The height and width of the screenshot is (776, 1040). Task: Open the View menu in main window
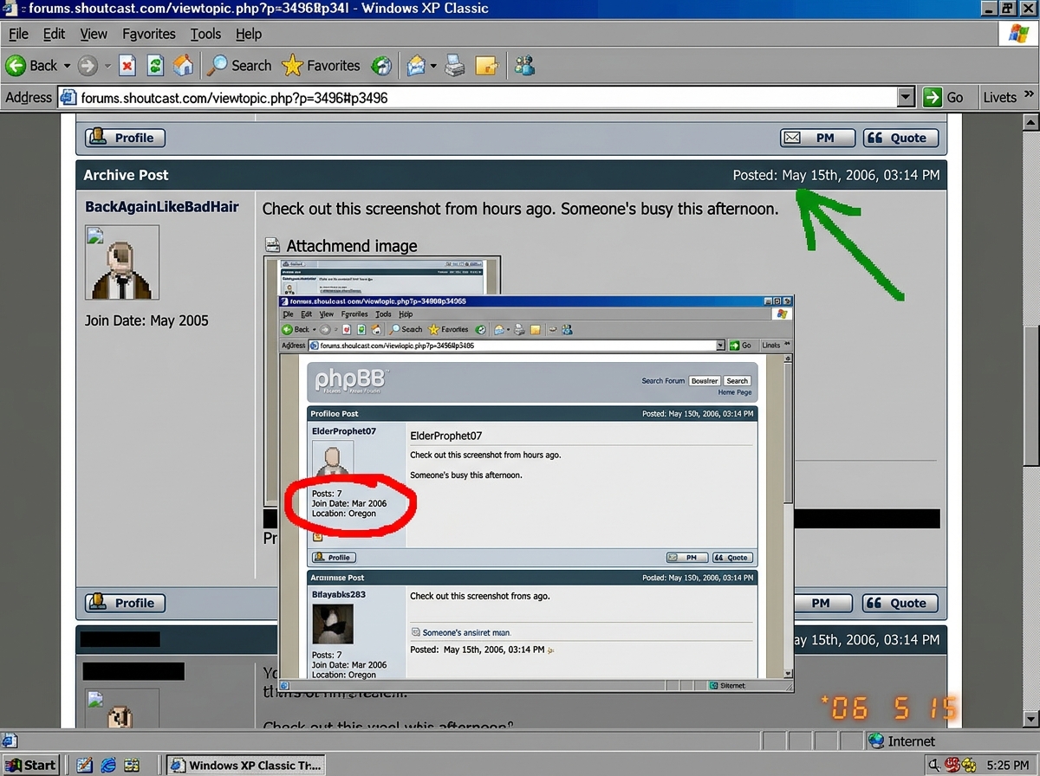[x=94, y=34]
